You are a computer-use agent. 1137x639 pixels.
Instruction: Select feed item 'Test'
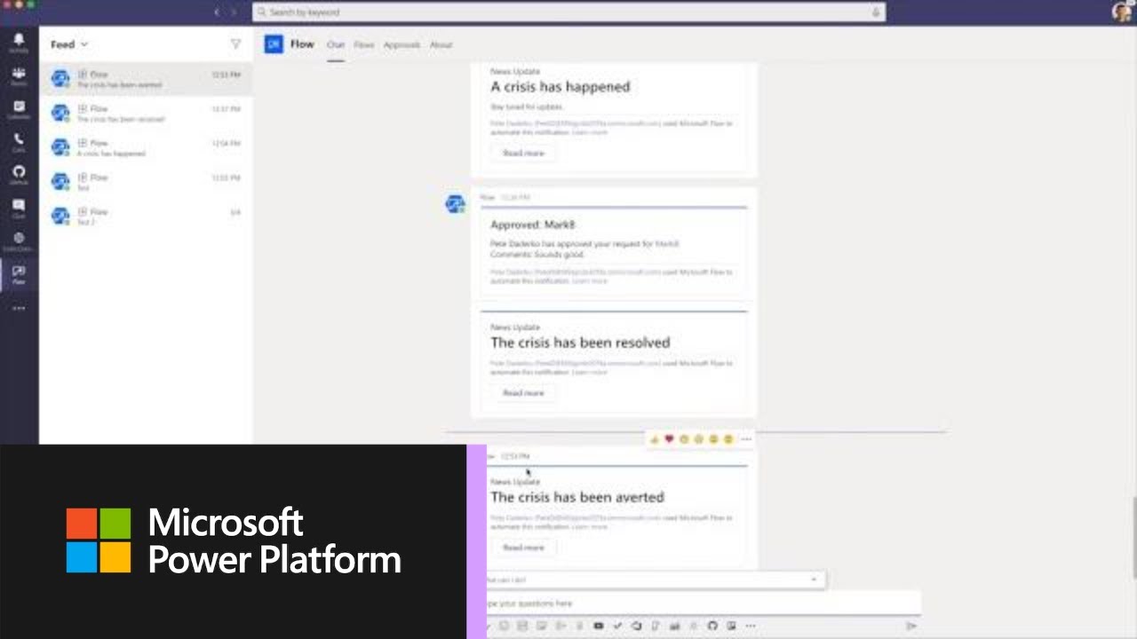click(x=146, y=182)
